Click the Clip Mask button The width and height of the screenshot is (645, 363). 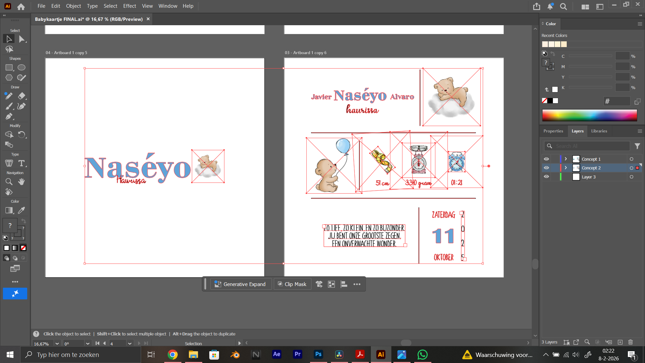[x=292, y=284]
